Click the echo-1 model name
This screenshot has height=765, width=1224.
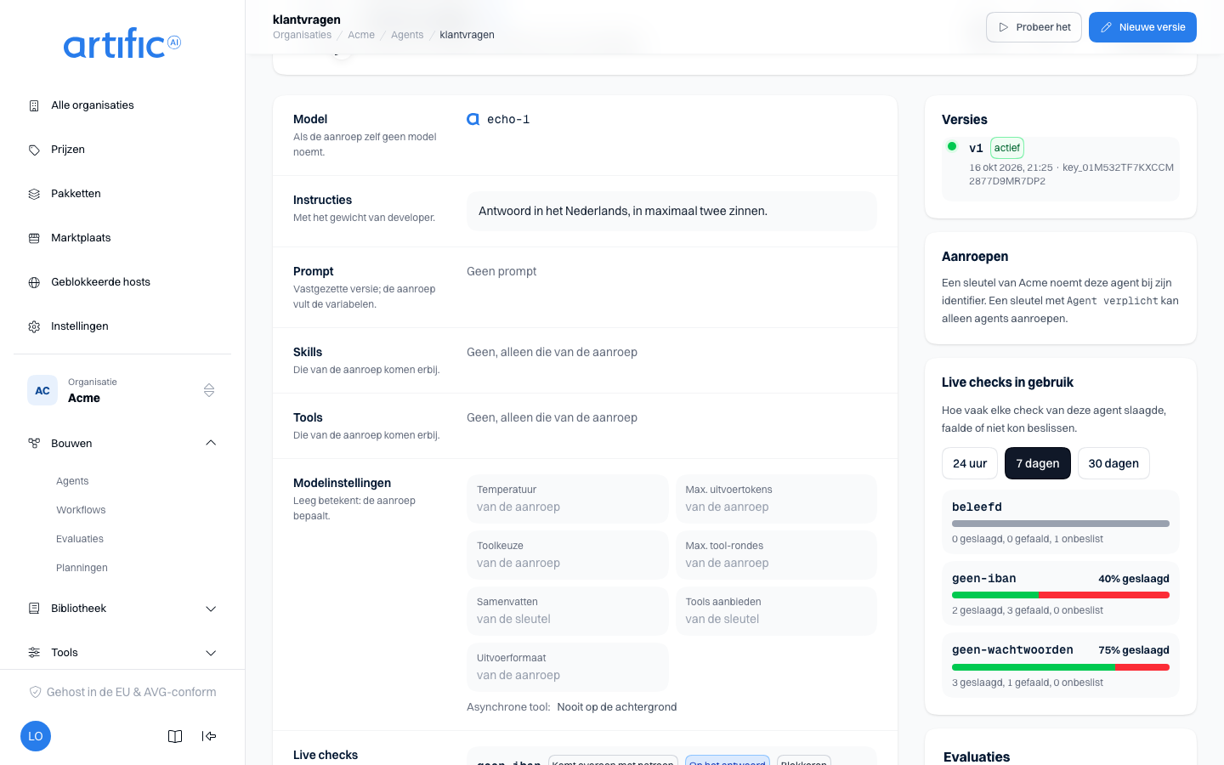click(x=508, y=120)
